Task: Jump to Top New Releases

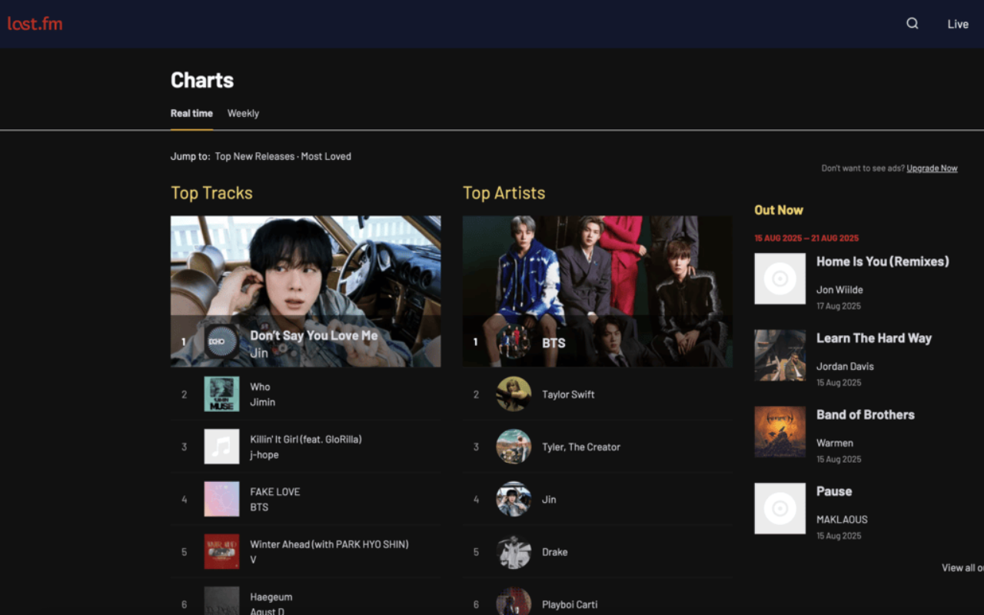Action: click(254, 156)
